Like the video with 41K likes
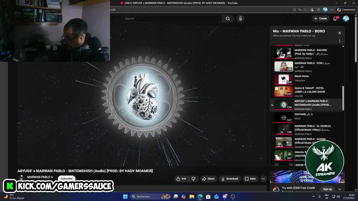358x201 pixels. coord(181,179)
